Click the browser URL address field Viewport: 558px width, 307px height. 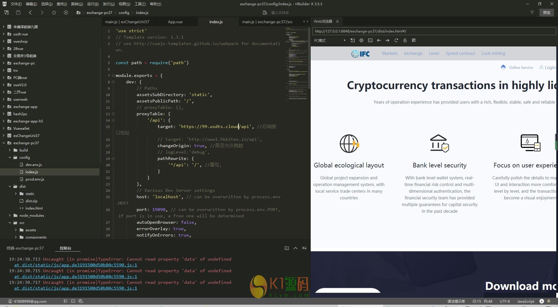[434, 31]
